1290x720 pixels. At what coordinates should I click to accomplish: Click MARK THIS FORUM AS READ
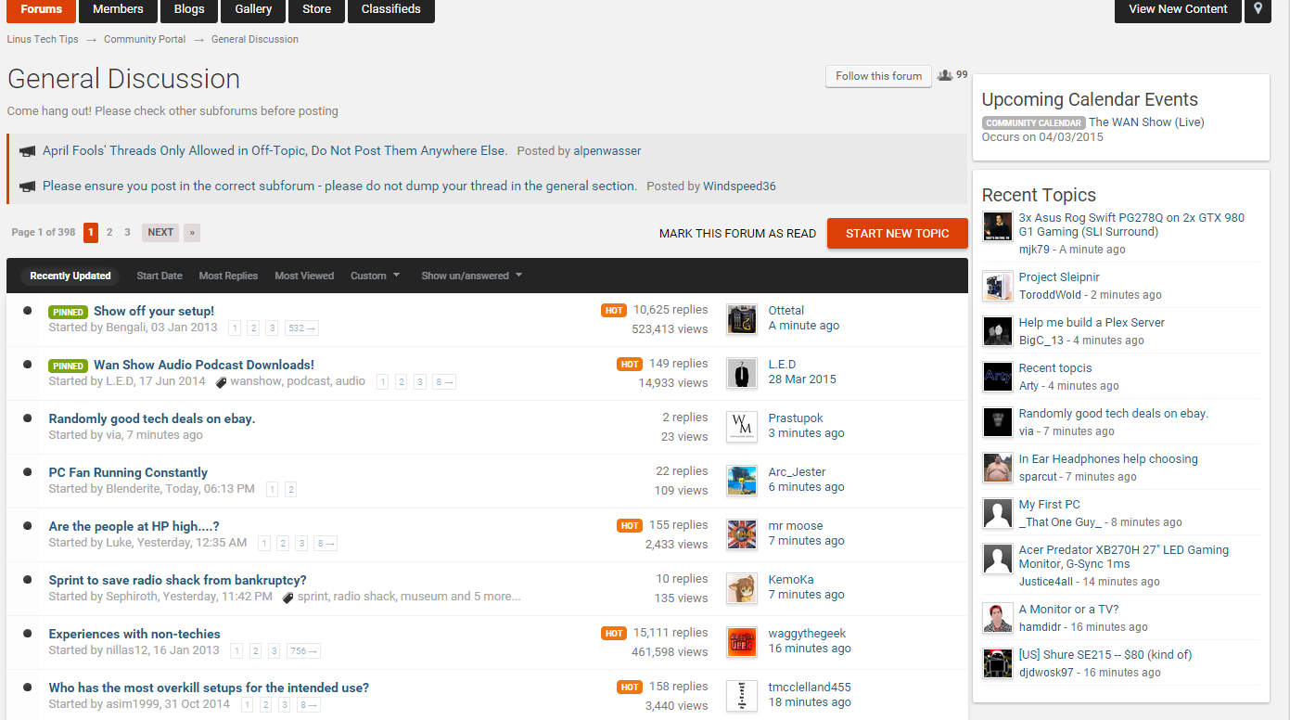coord(737,233)
